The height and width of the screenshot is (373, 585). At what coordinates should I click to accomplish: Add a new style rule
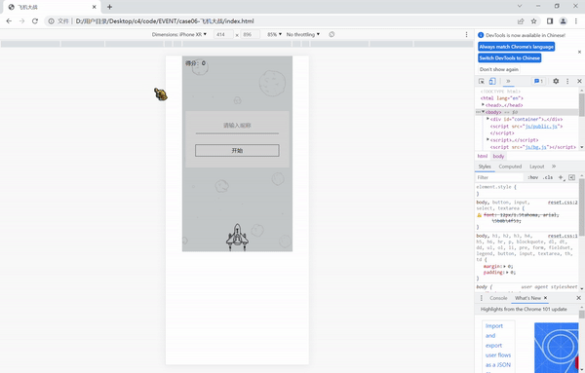coord(561,177)
